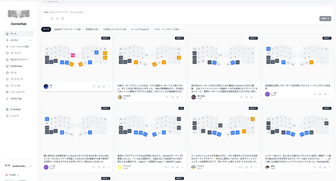Image resolution: width=336 pixels, height=181 pixels.
Task: Click the logout icon beside JezailFunder
Action: click(31, 166)
